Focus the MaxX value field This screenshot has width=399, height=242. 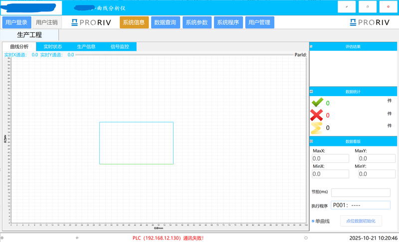click(x=330, y=158)
